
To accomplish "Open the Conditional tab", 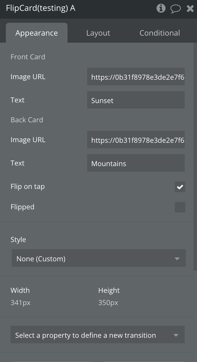I will [160, 33].
